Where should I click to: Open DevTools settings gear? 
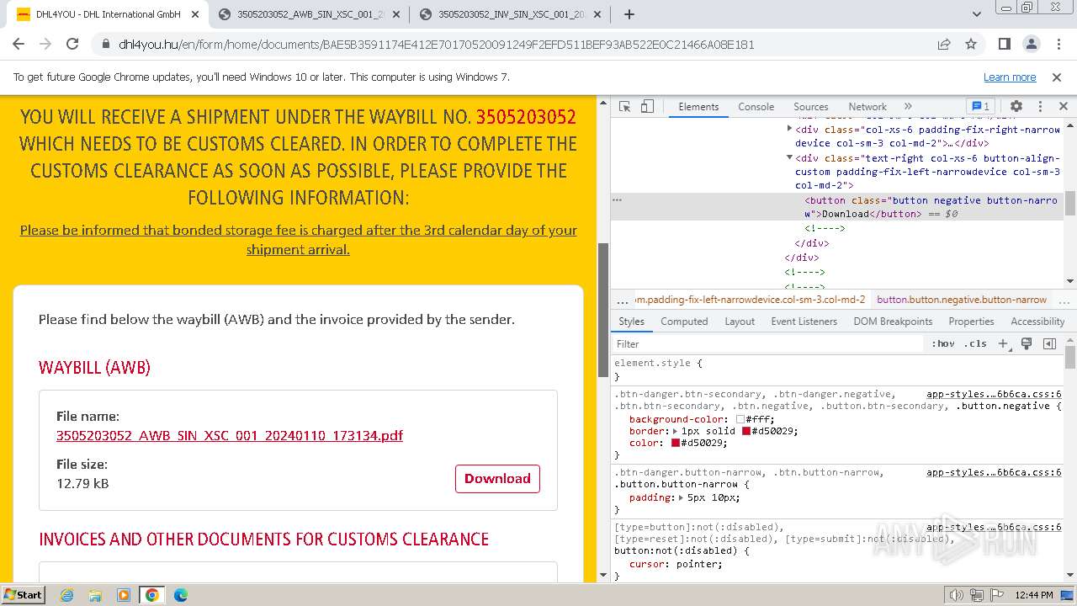[1016, 106]
